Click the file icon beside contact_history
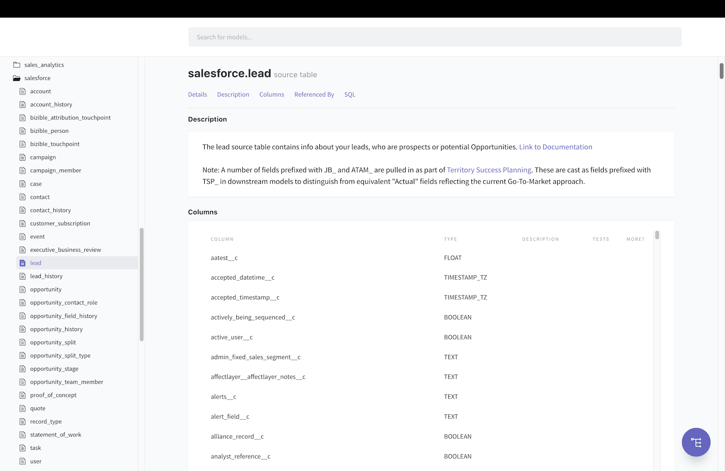Screen dimensions: 725x471 point(23,210)
